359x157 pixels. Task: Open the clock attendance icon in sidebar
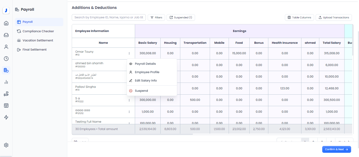coord(6,59)
